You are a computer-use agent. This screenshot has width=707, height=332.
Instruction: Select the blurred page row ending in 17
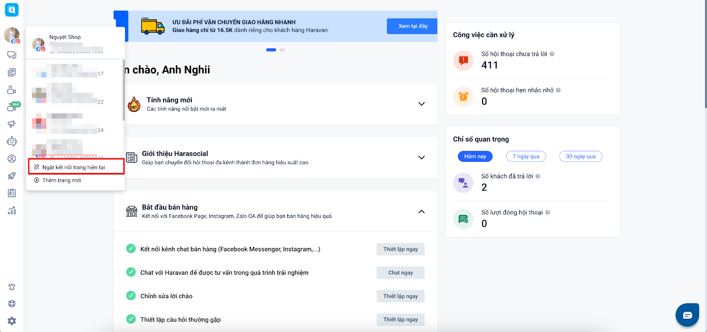click(x=75, y=71)
